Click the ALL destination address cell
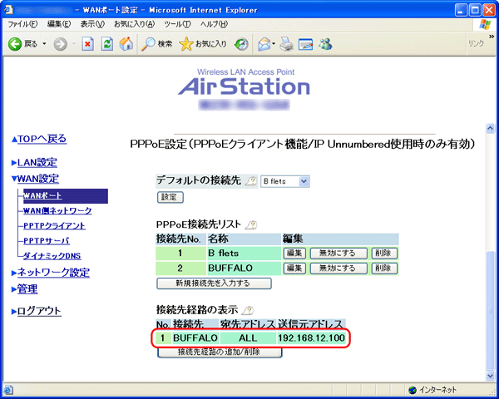The height and width of the screenshot is (399, 499). point(248,338)
